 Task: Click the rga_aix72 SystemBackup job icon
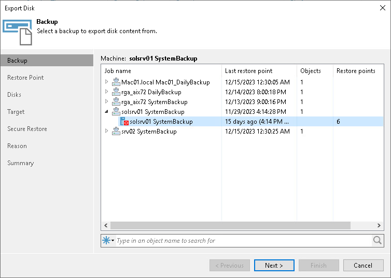coord(116,101)
